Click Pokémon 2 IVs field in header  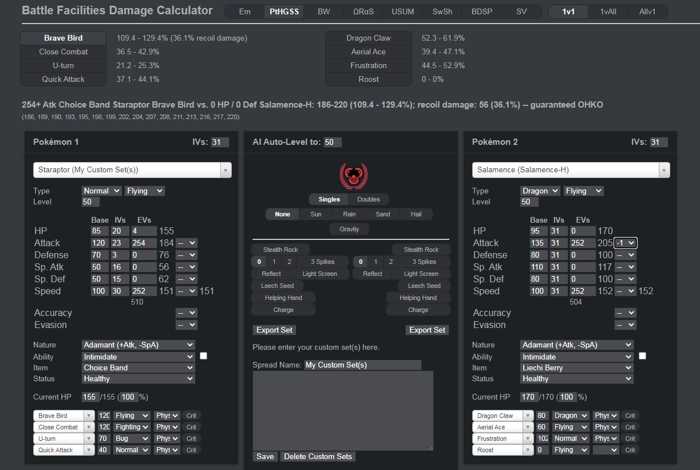659,142
